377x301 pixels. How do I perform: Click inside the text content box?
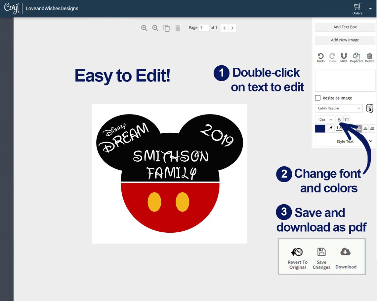click(x=345, y=81)
